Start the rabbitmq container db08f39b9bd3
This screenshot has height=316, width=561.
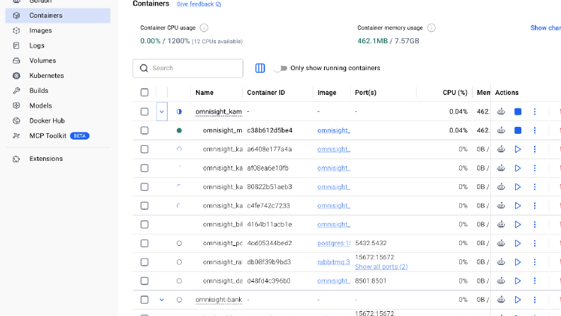click(518, 262)
